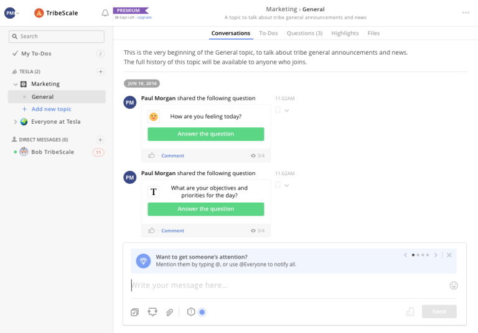Select the General topic in sidebar
478x333 pixels.
pyautogui.click(x=57, y=97)
